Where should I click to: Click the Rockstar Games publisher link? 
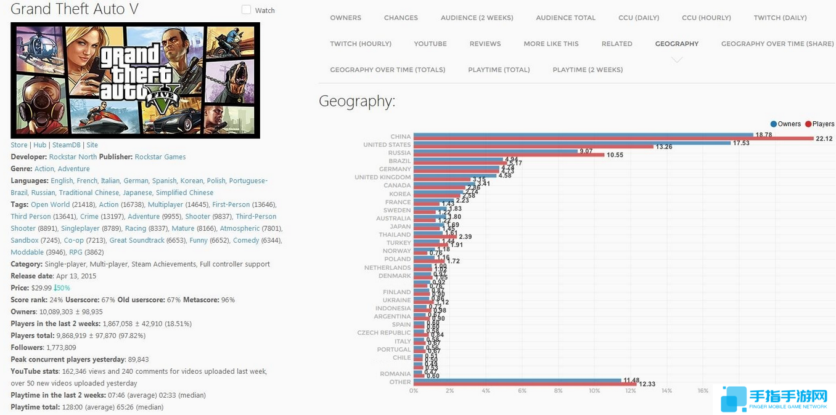point(160,157)
